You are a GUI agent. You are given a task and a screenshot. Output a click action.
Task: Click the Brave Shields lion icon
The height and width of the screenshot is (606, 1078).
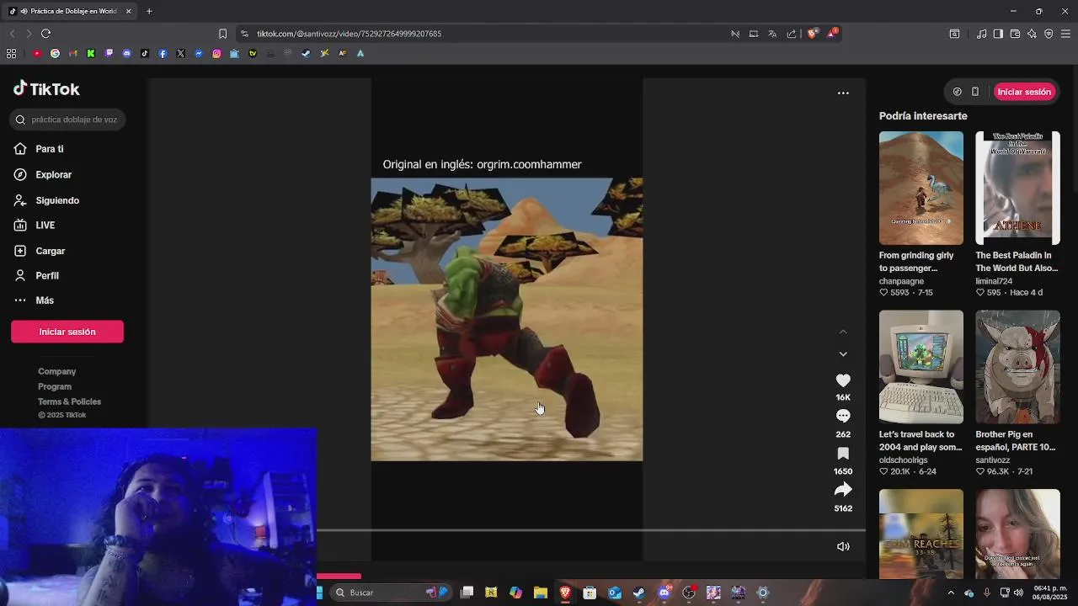[x=813, y=34]
